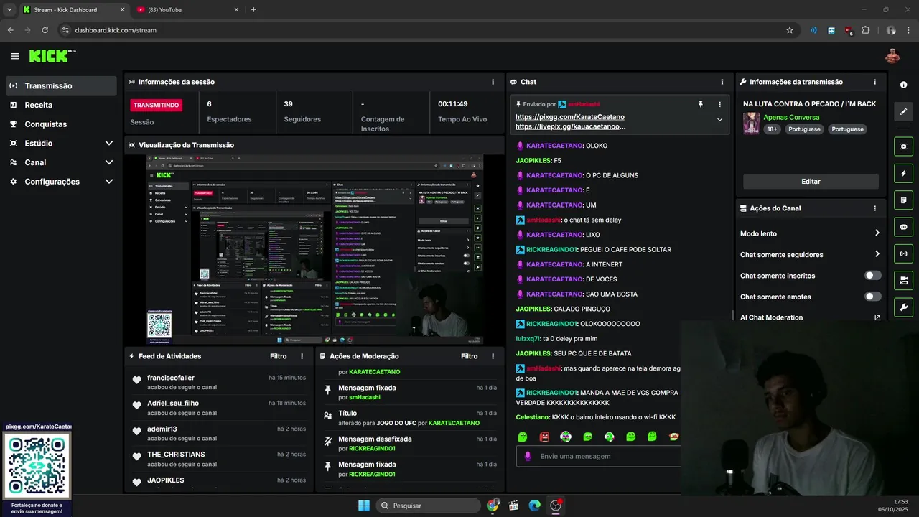
Task: Expand Estúdio sidebar section
Action: point(109,143)
